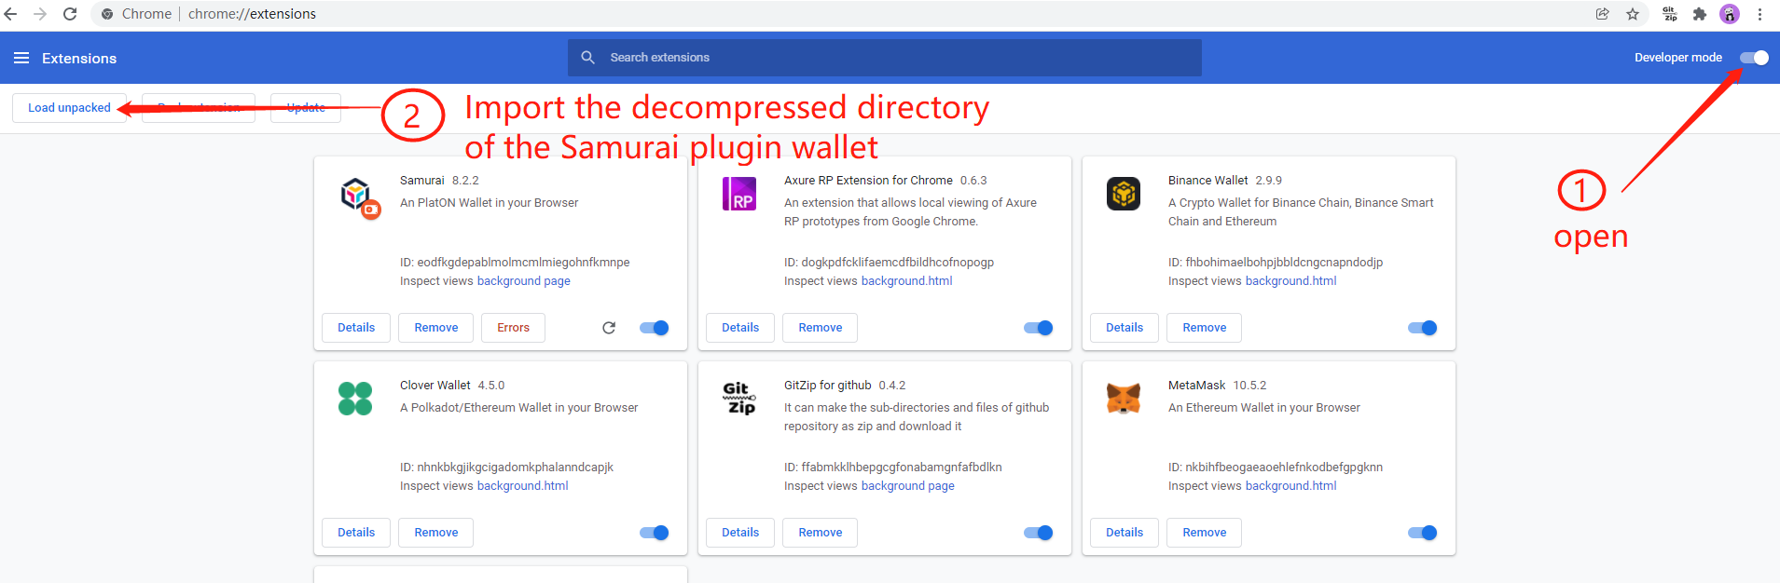The image size is (1780, 583).
Task: Open the Chrome three-dot menu
Action: 1759,14
